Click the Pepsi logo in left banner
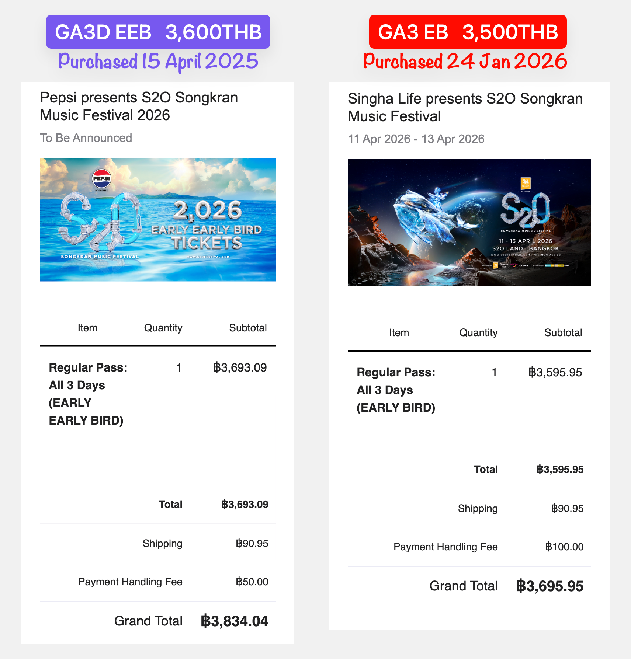Image resolution: width=631 pixels, height=659 pixels. (x=101, y=178)
